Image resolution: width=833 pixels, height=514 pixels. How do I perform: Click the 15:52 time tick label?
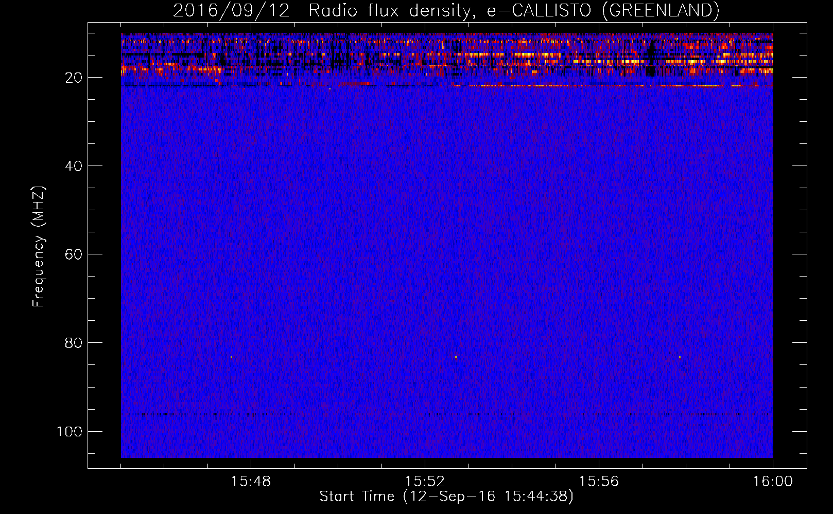click(425, 482)
